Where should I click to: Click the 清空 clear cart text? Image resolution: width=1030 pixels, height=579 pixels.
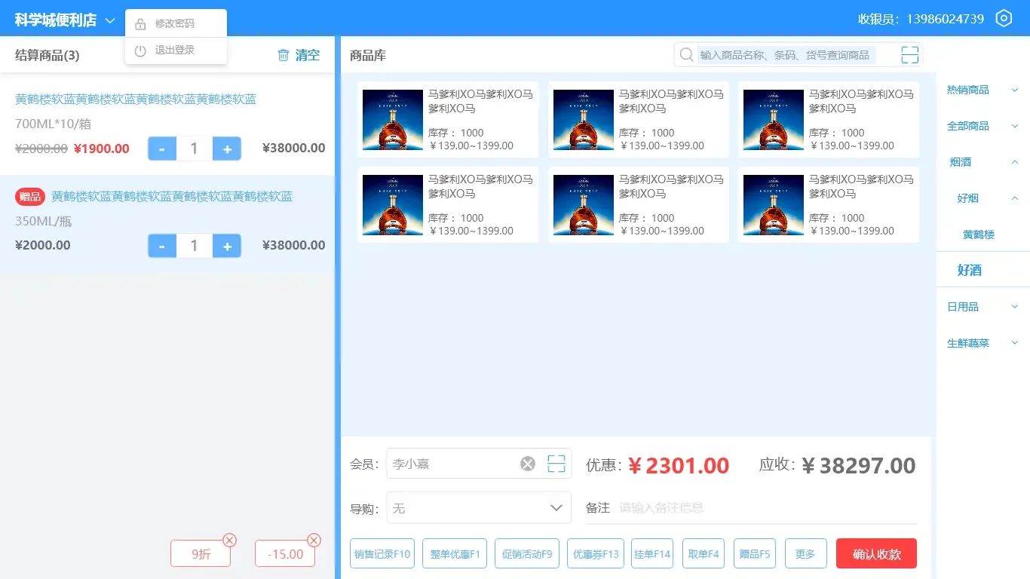[x=308, y=55]
